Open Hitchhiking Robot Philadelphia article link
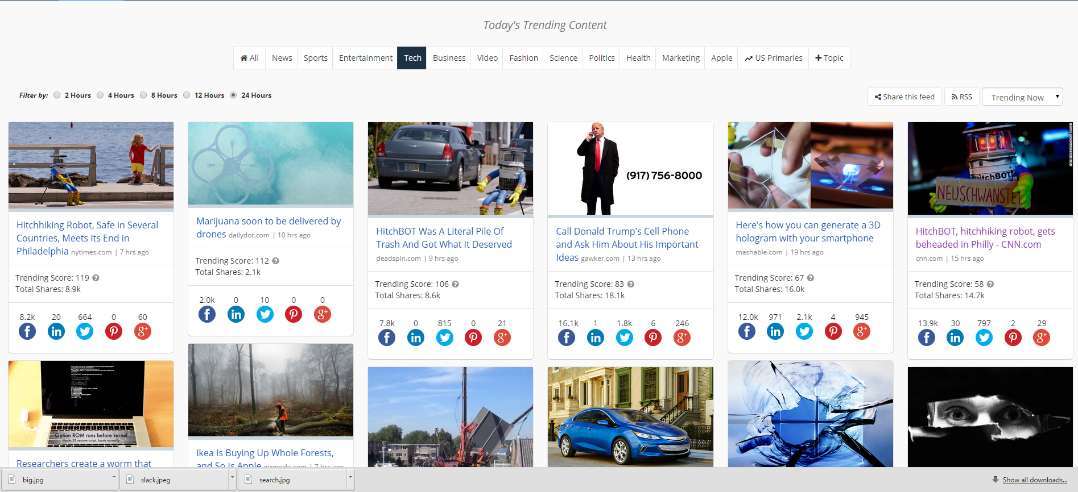 (87, 238)
